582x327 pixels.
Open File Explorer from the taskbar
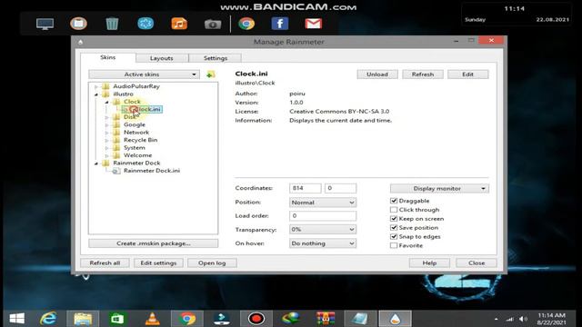coord(83,319)
